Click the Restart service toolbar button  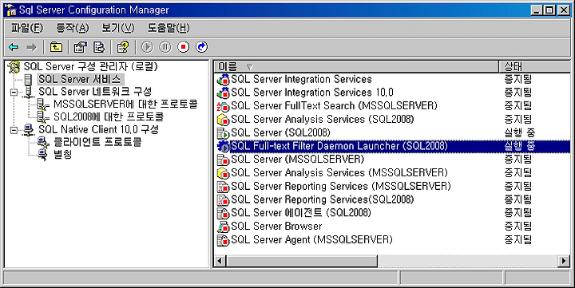(x=202, y=47)
